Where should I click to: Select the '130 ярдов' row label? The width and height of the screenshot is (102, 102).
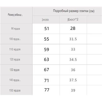pos(15,70)
